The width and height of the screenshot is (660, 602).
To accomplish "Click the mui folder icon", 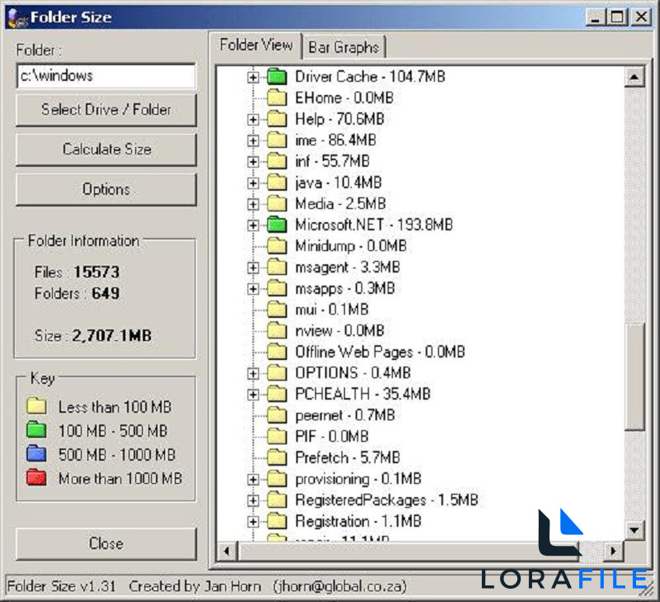I will [277, 309].
